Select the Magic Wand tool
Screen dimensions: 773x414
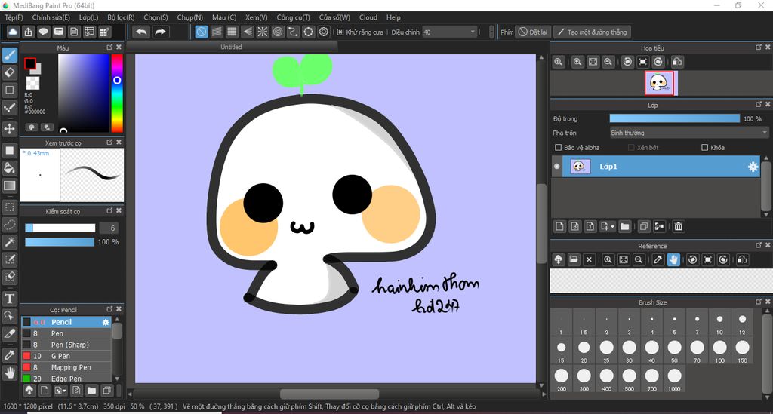point(9,242)
